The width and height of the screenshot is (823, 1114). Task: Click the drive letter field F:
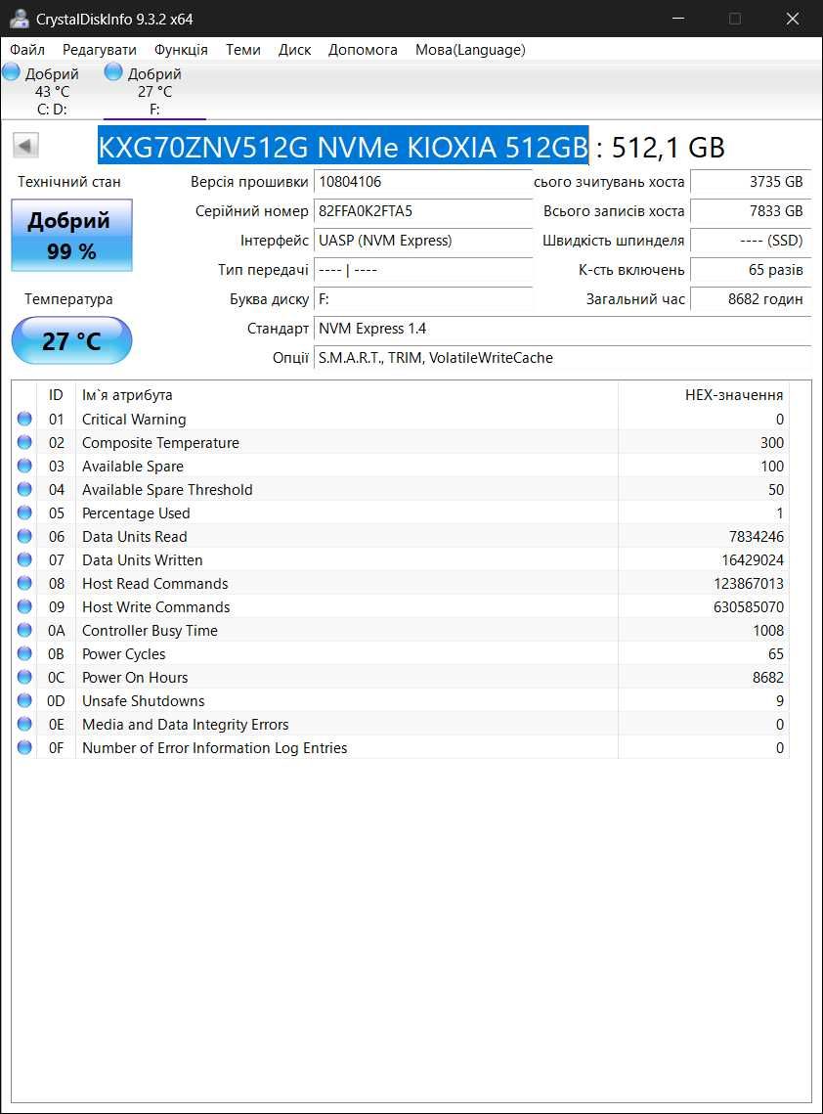tap(423, 299)
